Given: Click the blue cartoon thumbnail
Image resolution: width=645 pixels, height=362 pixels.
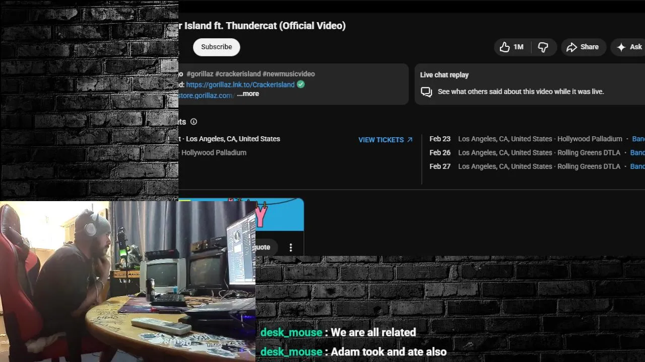Looking at the screenshot, I should pos(280,215).
